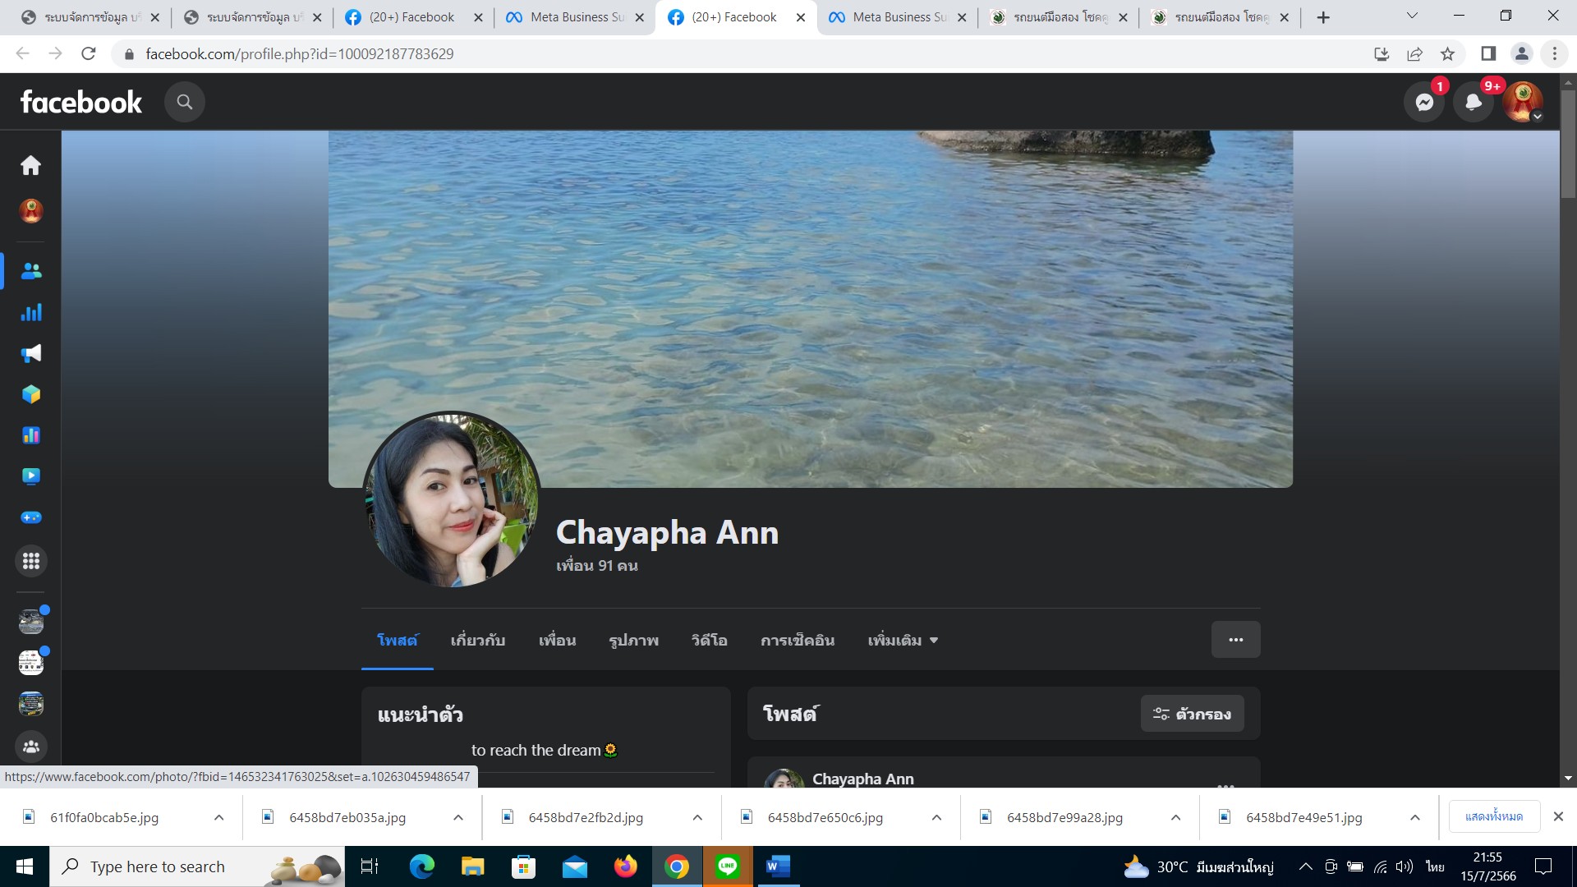
Task: Open LINE app in taskbar
Action: point(727,866)
